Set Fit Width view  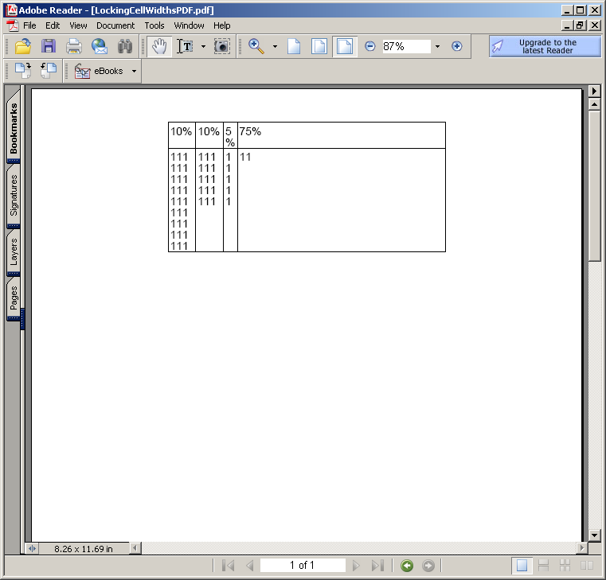pyautogui.click(x=345, y=46)
